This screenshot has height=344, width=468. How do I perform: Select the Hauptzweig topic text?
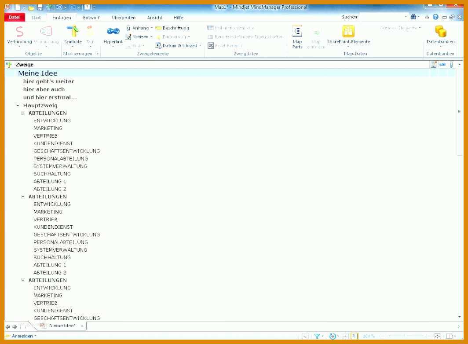pos(40,106)
